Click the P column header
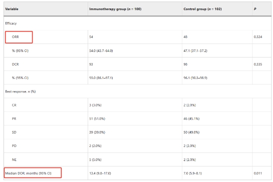 coord(255,9)
